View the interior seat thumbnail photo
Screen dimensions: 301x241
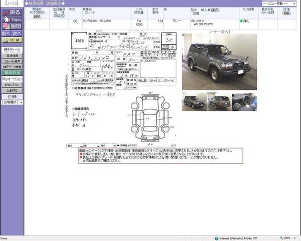coord(244,102)
